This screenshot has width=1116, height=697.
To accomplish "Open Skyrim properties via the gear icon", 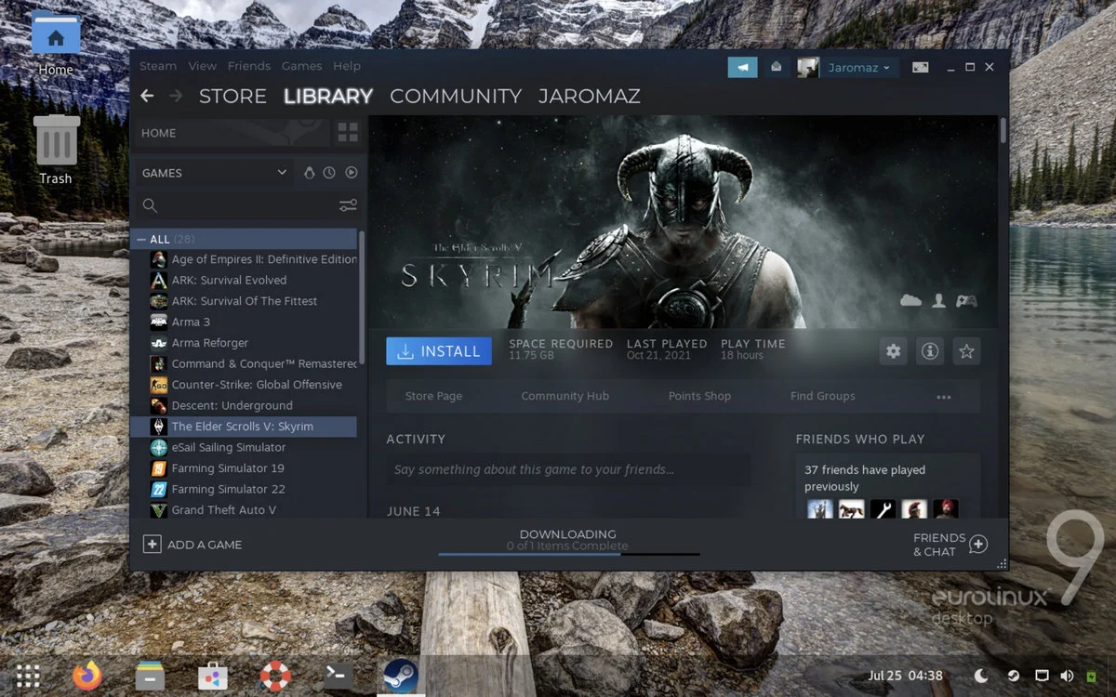I will 893,351.
